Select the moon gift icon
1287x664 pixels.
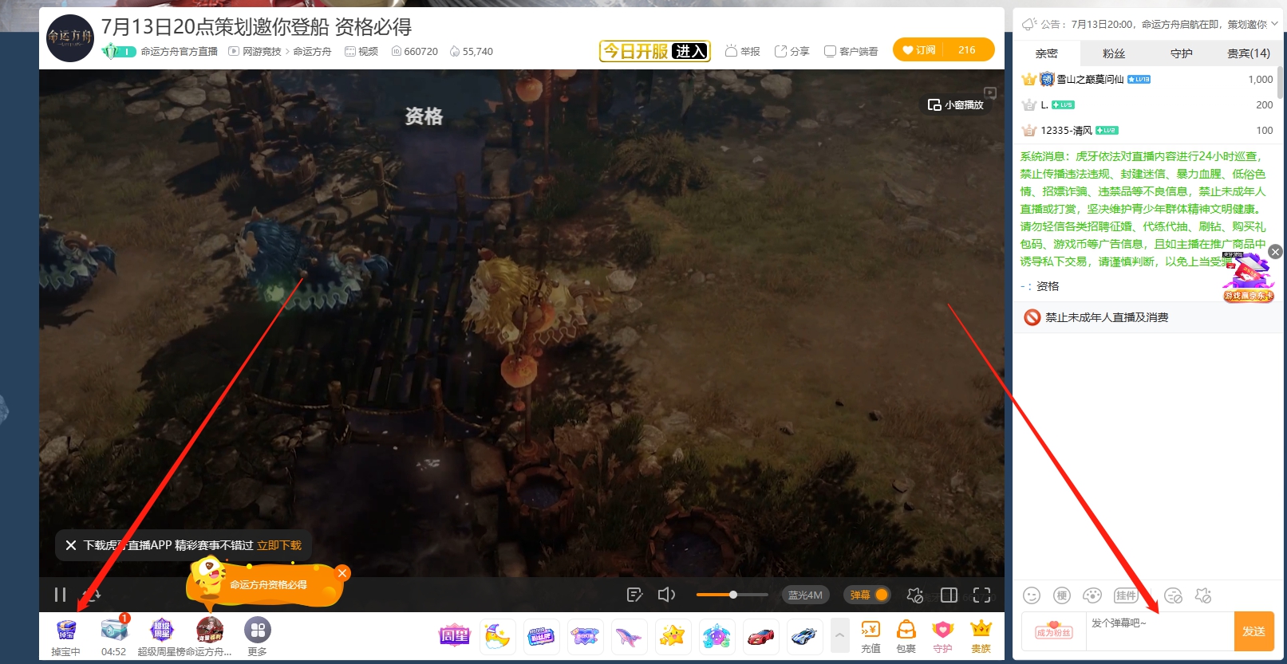(498, 636)
